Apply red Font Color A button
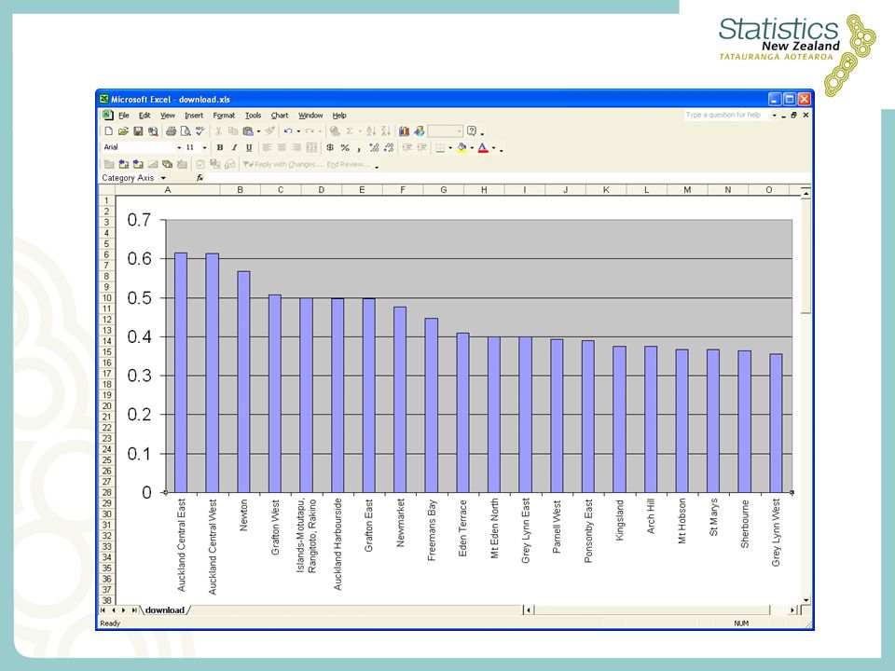This screenshot has height=671, width=895. tap(483, 148)
